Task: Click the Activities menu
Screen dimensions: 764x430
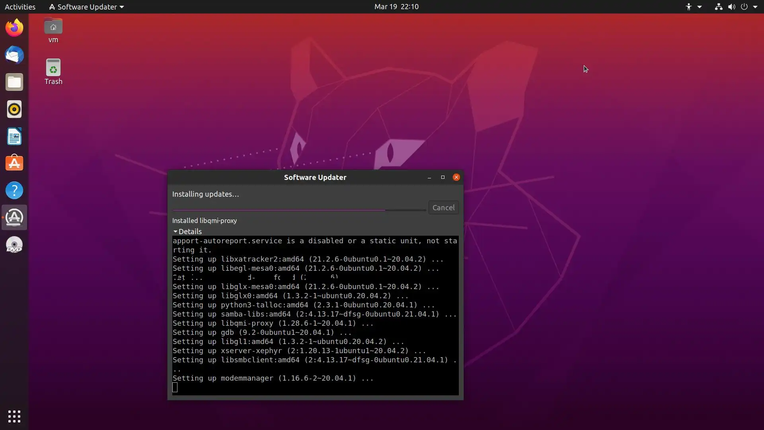Action: pos(20,7)
